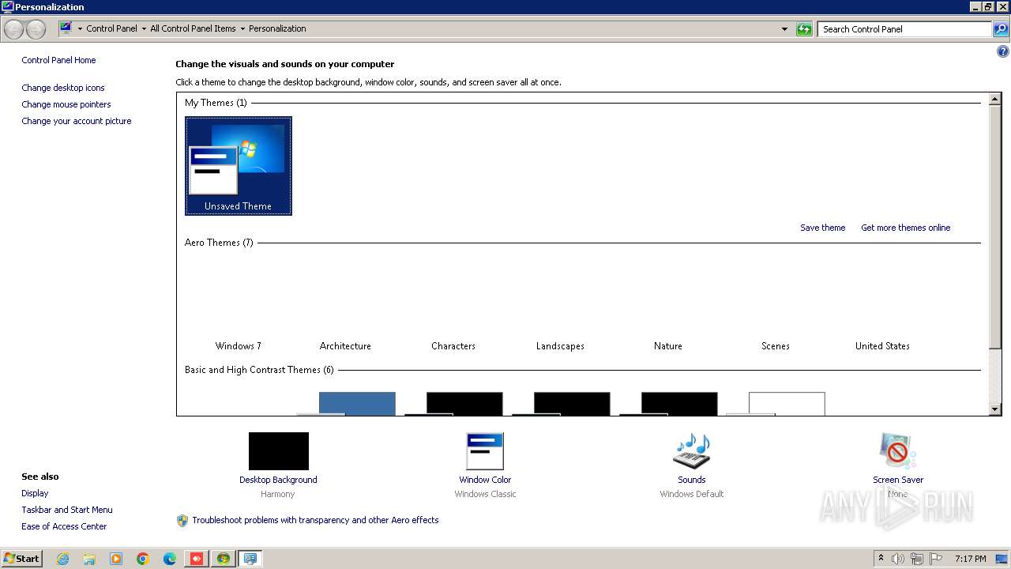Image resolution: width=1011 pixels, height=569 pixels.
Task: Click the red arrows app icon in taskbar
Action: [x=197, y=559]
